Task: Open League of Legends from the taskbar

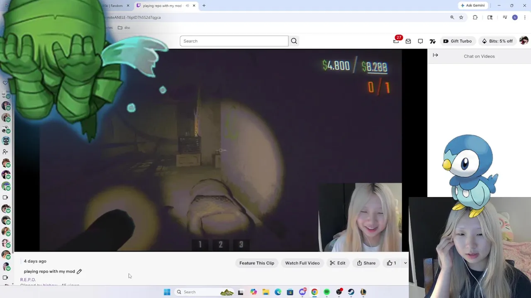Action: click(x=363, y=292)
